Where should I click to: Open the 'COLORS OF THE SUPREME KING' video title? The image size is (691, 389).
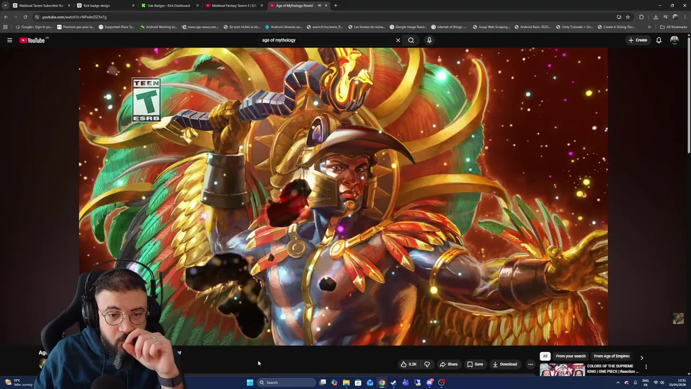pos(613,368)
